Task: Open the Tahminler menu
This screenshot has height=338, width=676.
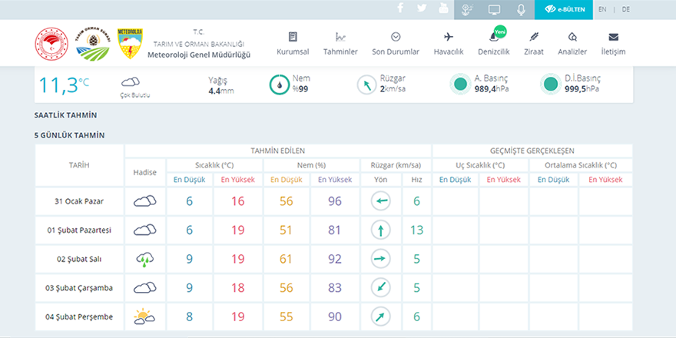Action: 340,44
